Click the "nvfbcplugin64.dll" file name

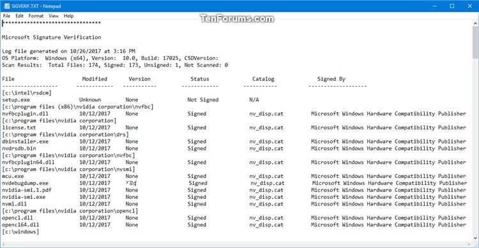tap(28, 163)
